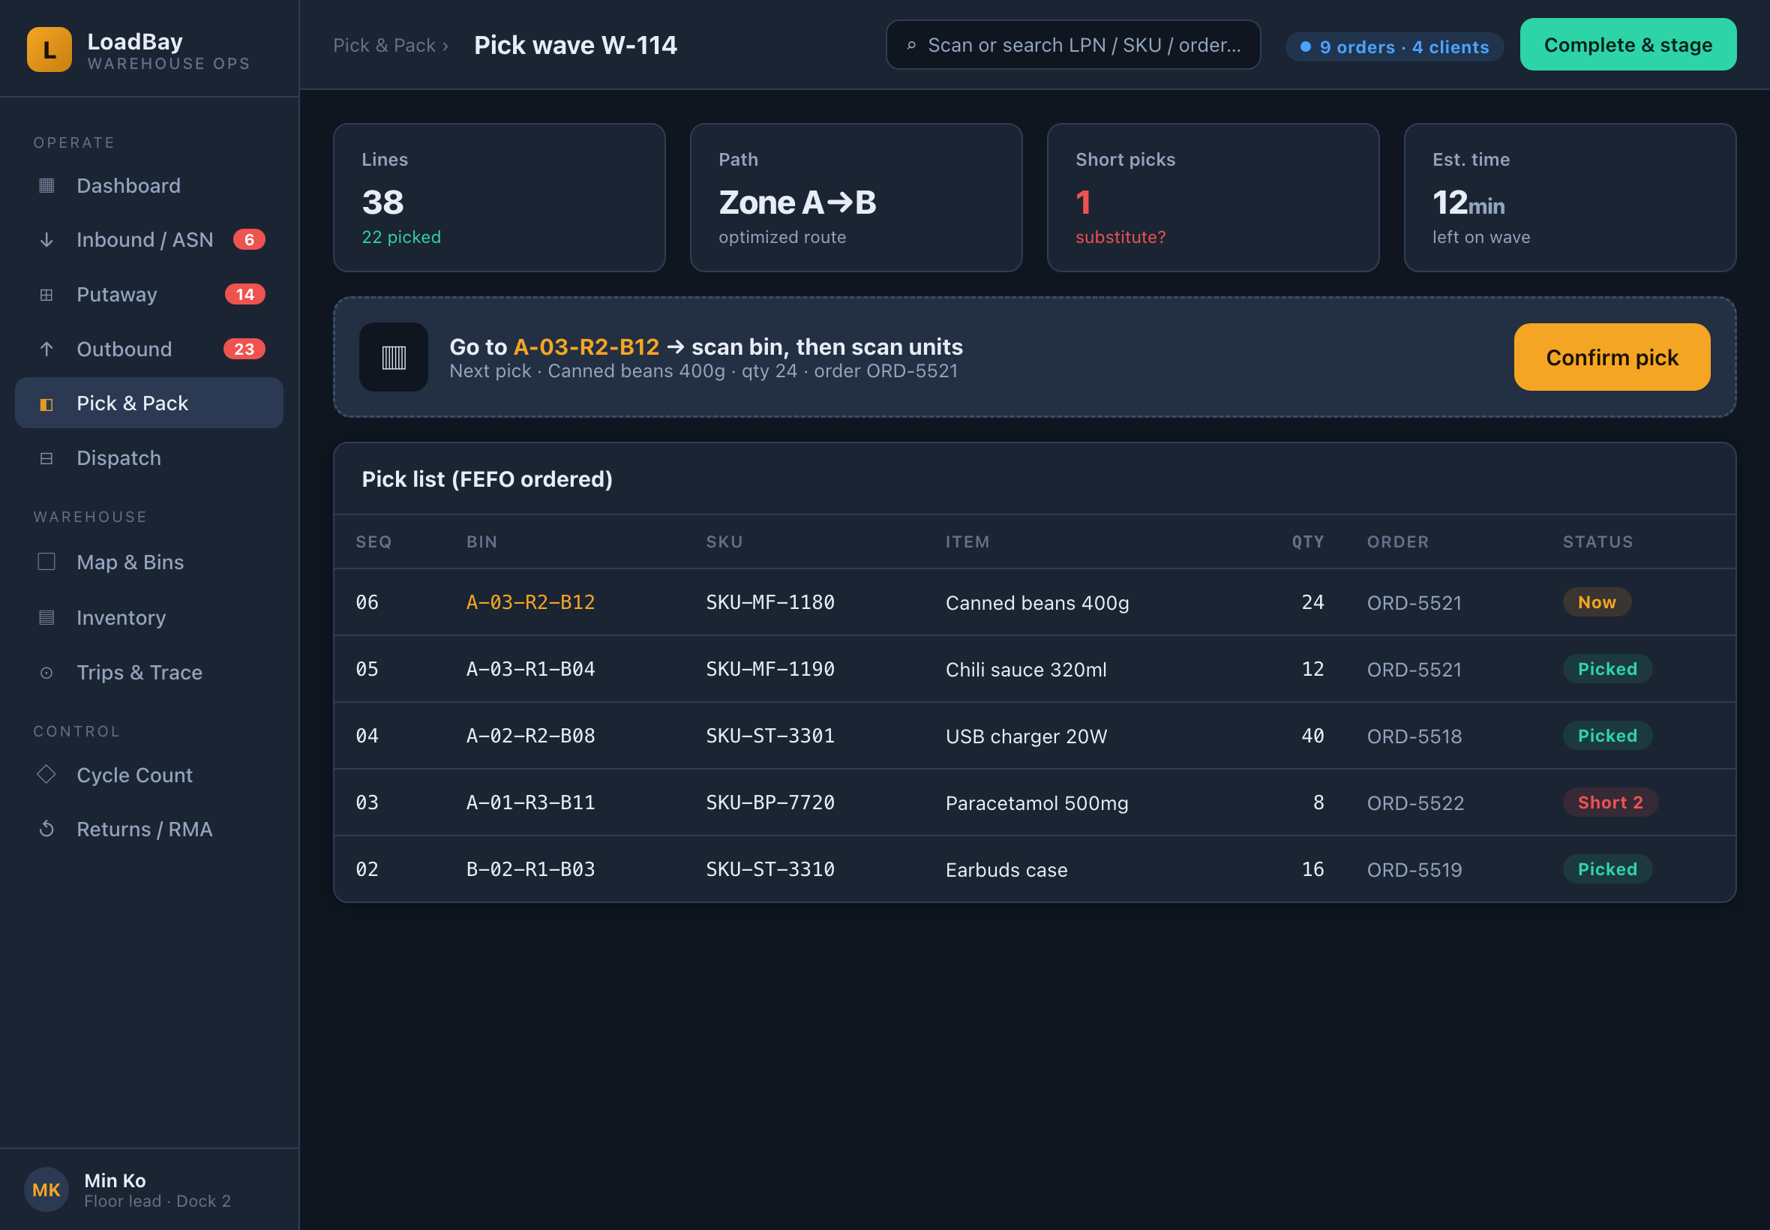Image resolution: width=1770 pixels, height=1230 pixels.
Task: Click Picked status for Earbuds case row
Action: click(x=1607, y=869)
